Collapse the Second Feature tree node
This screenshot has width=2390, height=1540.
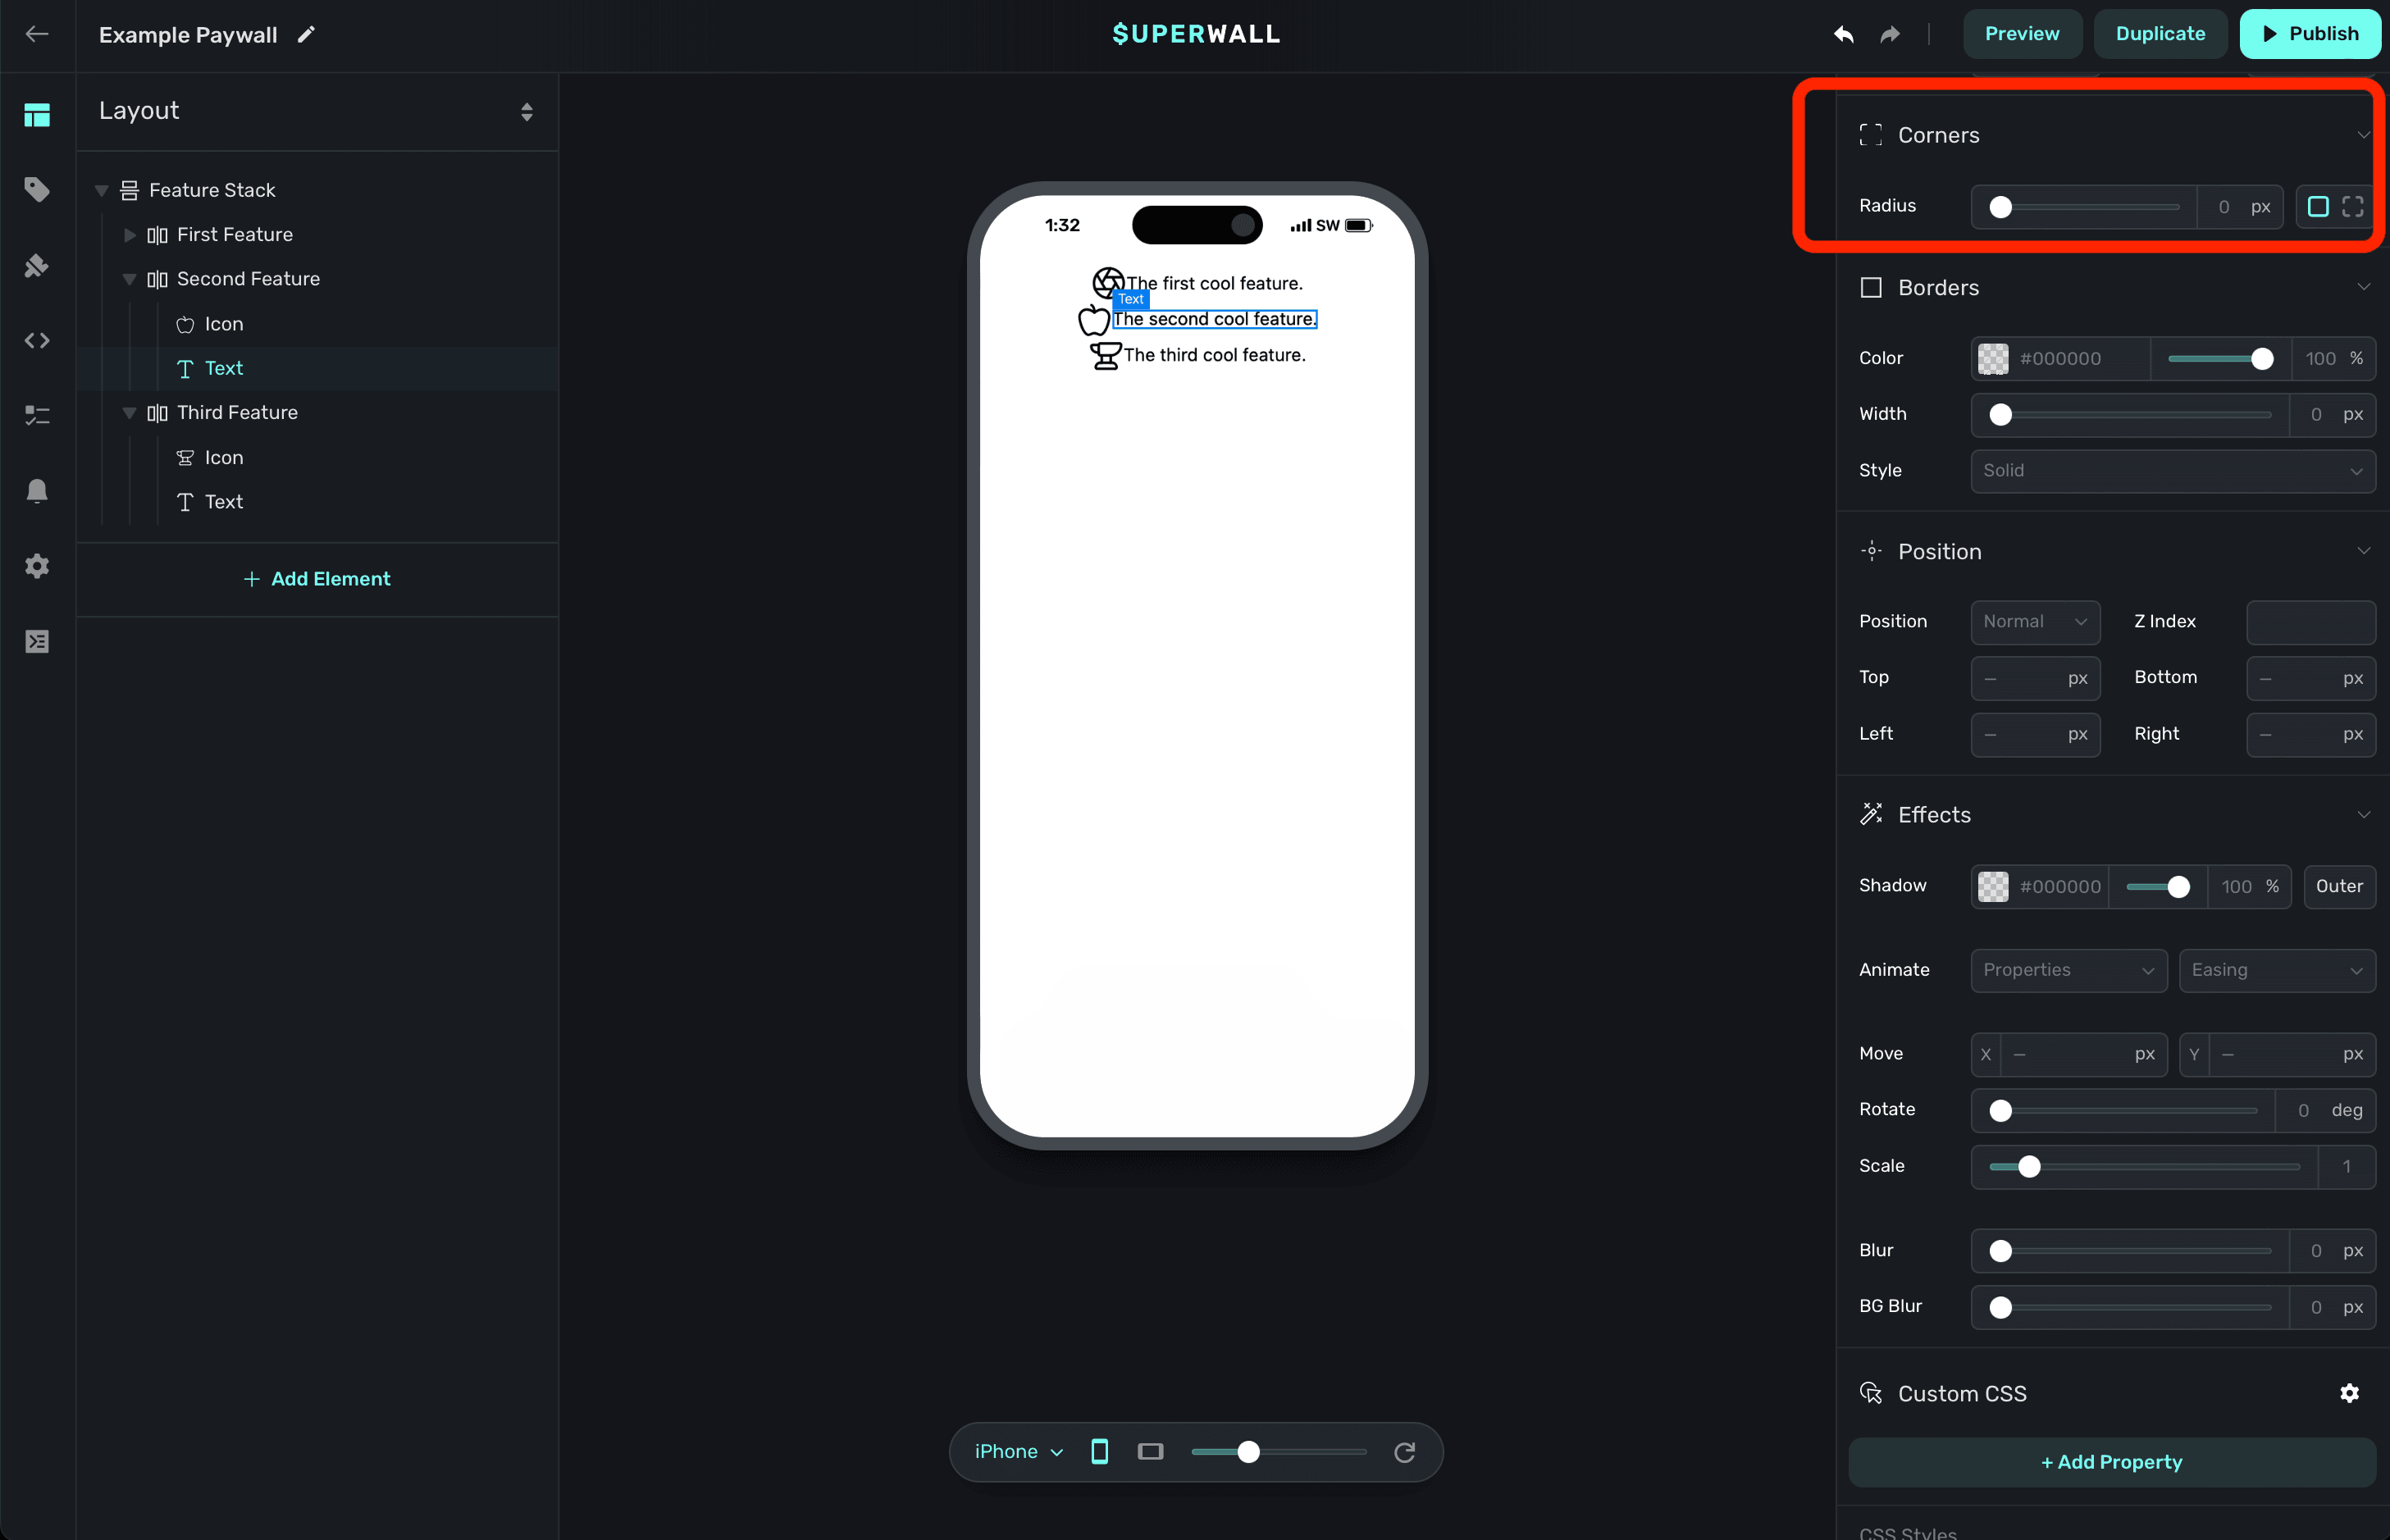click(129, 279)
